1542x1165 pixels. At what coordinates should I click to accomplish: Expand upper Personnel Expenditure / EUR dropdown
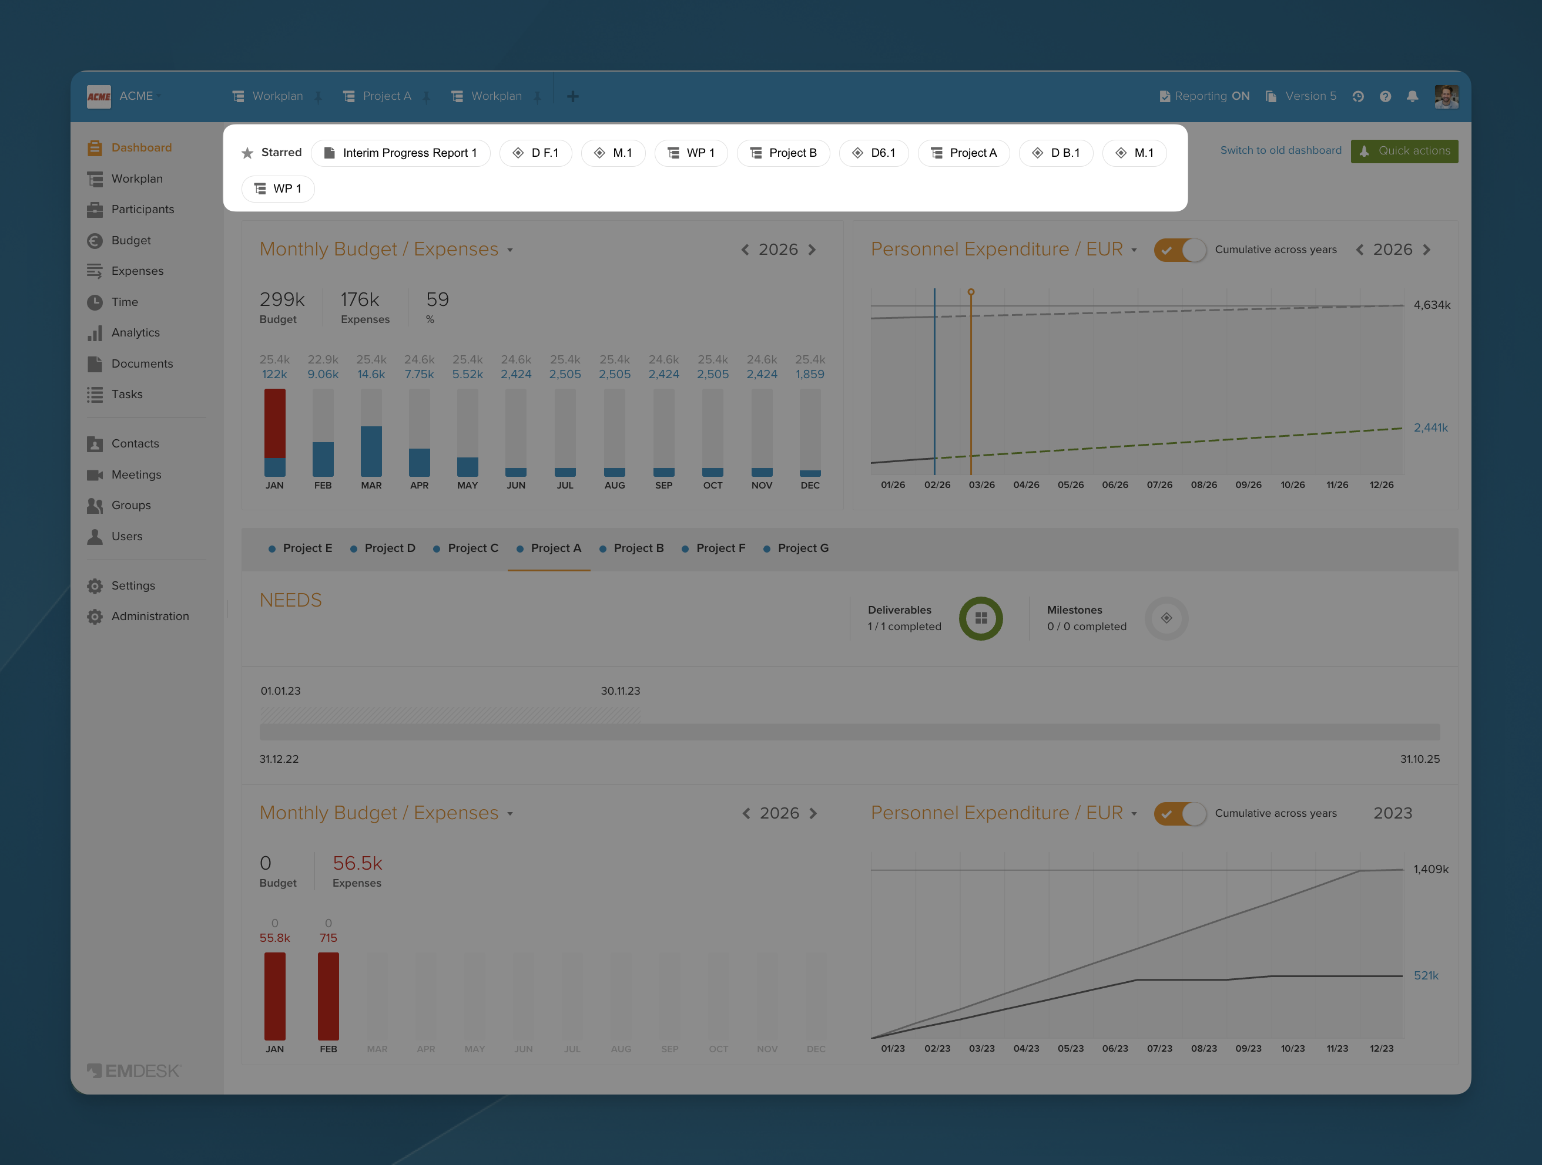click(1134, 250)
